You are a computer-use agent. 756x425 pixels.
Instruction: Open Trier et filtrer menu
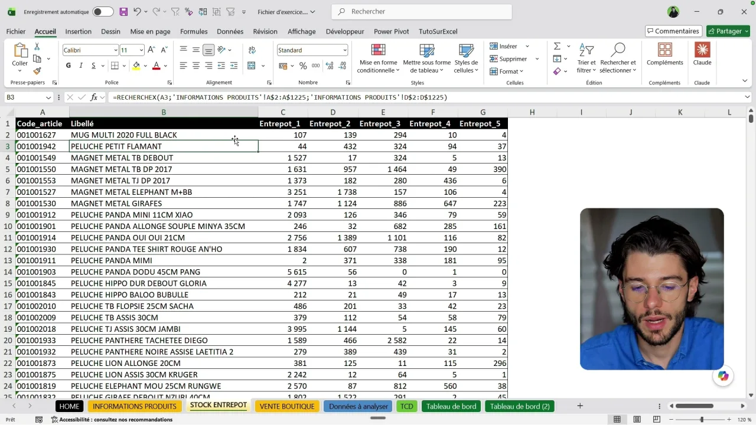586,58
